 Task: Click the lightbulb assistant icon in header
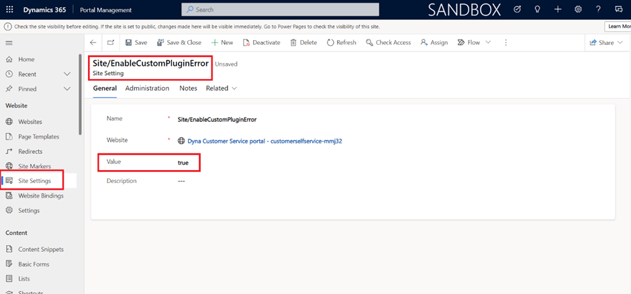tap(538, 10)
